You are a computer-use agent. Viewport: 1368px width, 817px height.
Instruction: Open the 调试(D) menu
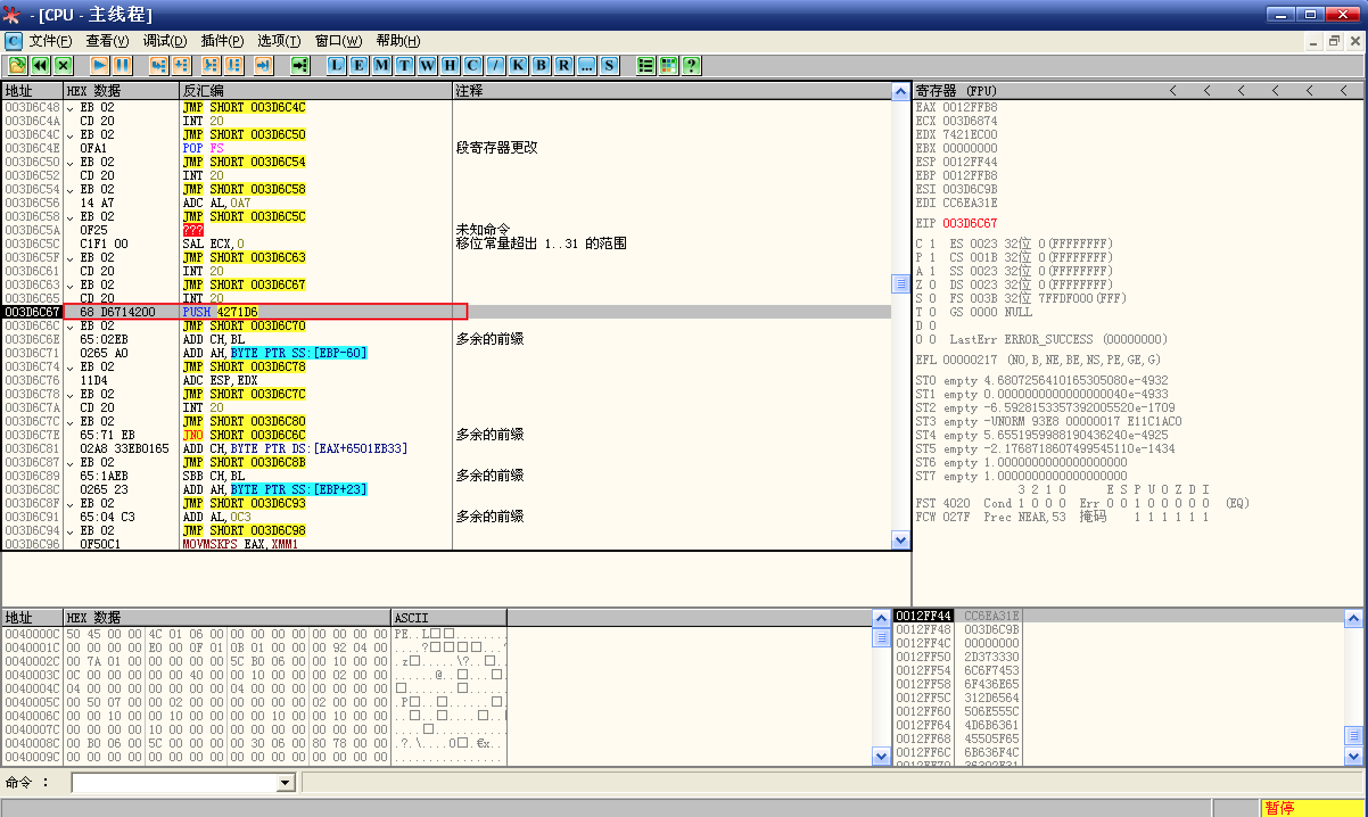point(164,41)
